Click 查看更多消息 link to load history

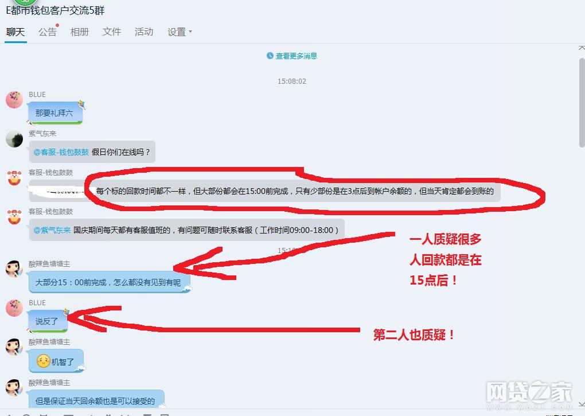[297, 56]
